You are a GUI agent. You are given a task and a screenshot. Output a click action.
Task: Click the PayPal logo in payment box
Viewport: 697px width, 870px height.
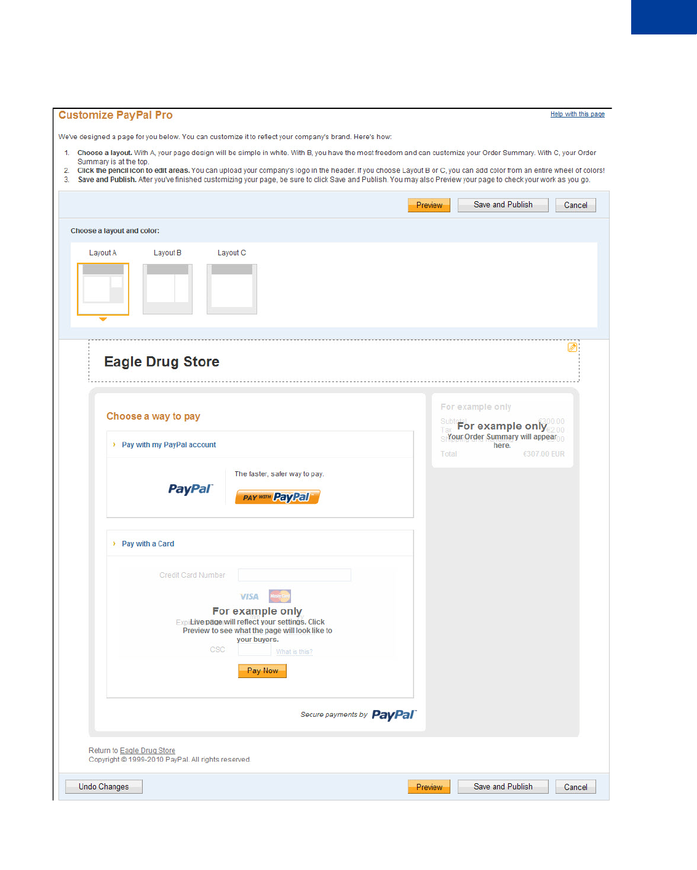click(x=190, y=489)
